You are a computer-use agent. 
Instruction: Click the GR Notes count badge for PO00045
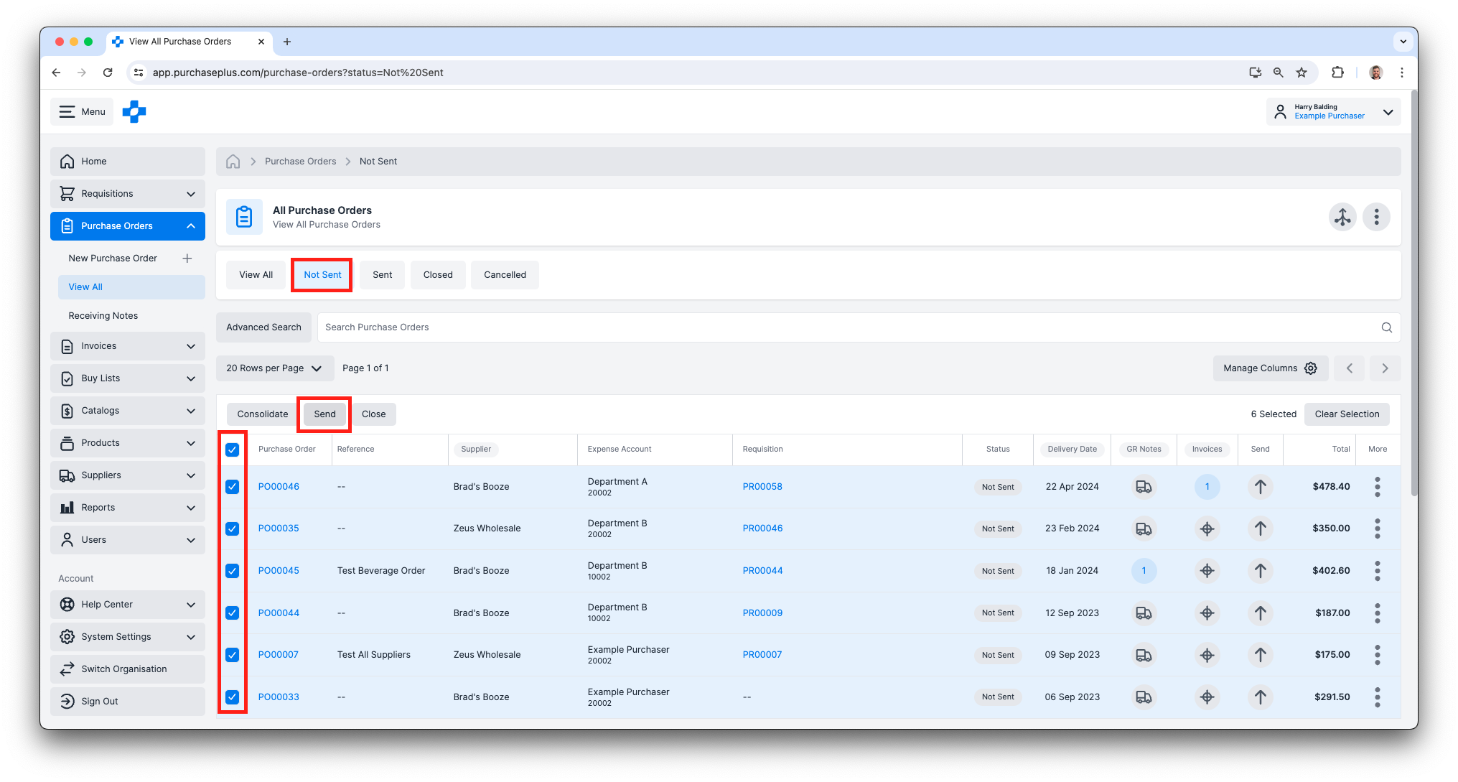(1144, 571)
